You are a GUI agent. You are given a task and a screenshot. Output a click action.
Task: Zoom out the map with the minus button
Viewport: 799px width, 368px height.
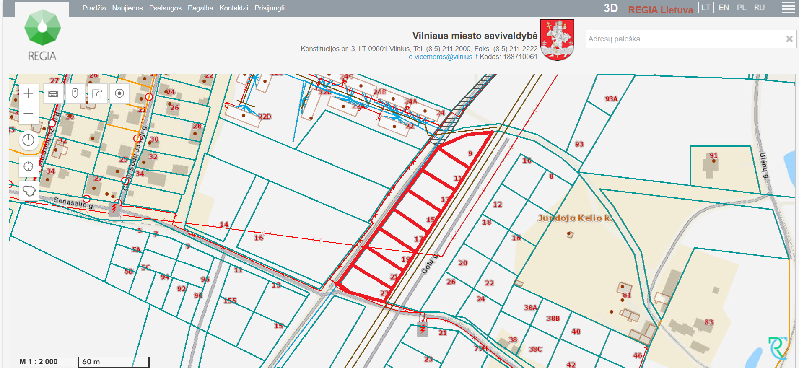29,114
